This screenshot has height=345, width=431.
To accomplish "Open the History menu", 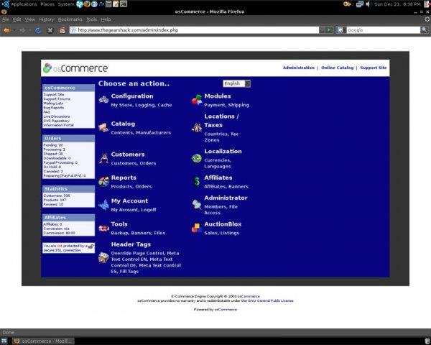I will 46,19.
